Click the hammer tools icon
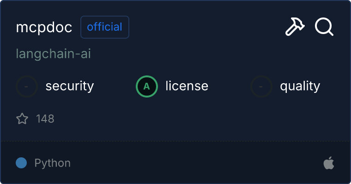 (x=295, y=27)
